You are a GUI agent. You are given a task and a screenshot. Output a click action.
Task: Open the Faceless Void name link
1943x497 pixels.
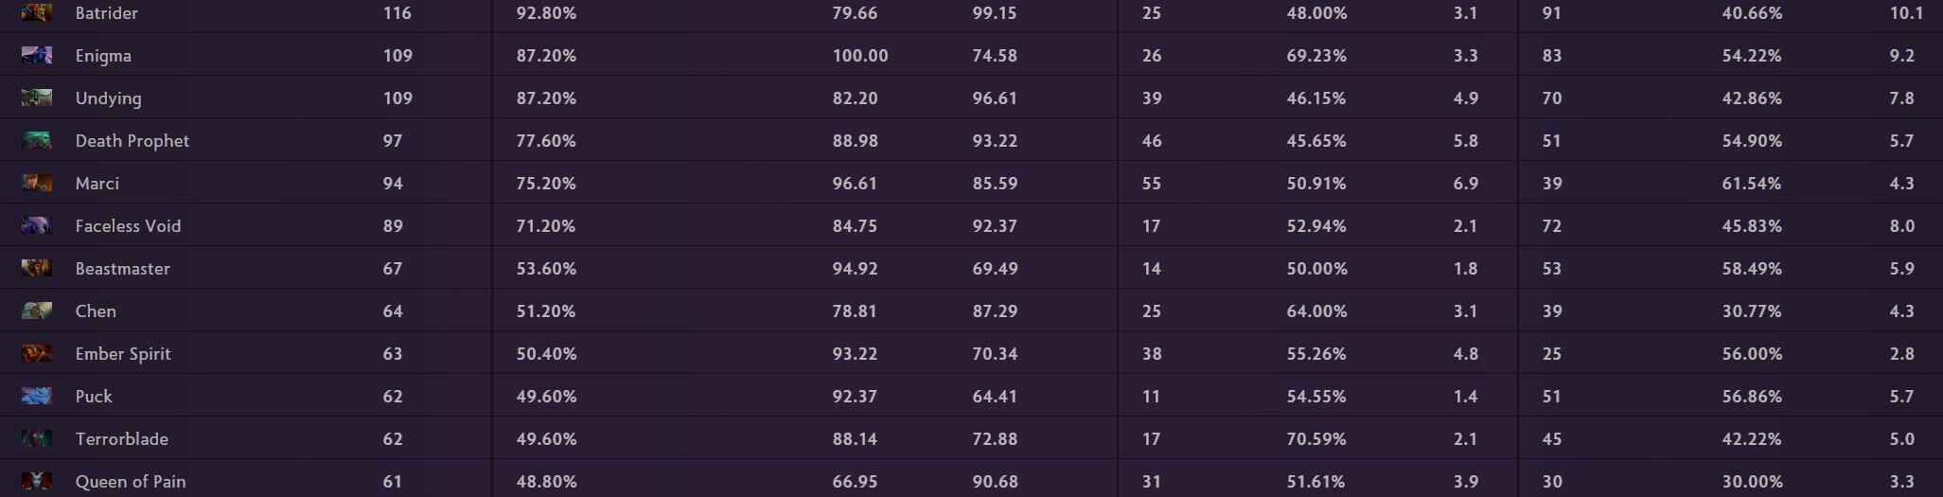pos(128,226)
